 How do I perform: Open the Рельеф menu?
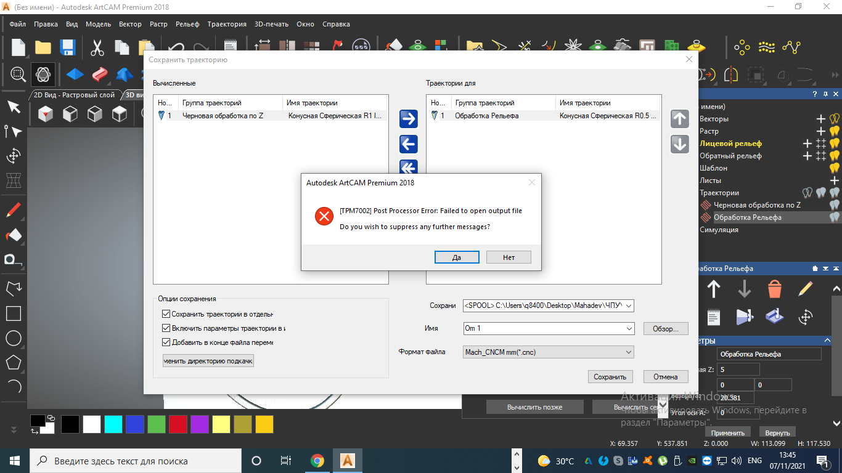(187, 24)
